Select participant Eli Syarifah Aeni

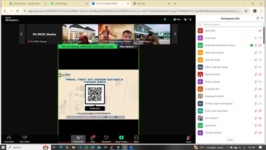[x=230, y=89]
